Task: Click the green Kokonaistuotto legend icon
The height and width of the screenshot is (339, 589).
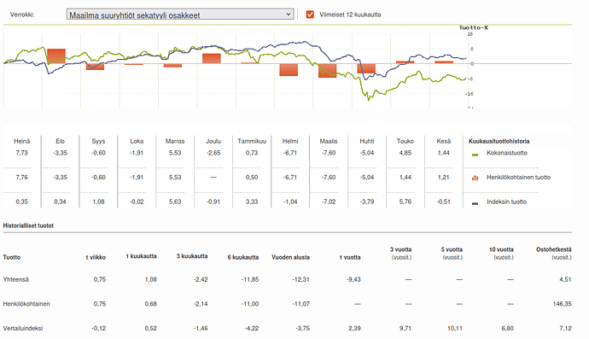Action: pyautogui.click(x=475, y=155)
